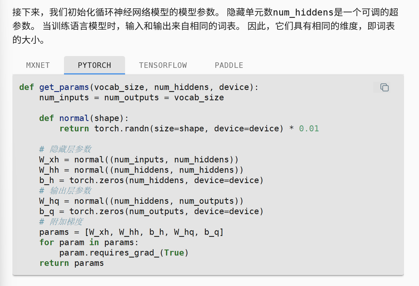The image size is (419, 286).
Task: Click the b_h torch.zeros line
Action: (x=151, y=180)
